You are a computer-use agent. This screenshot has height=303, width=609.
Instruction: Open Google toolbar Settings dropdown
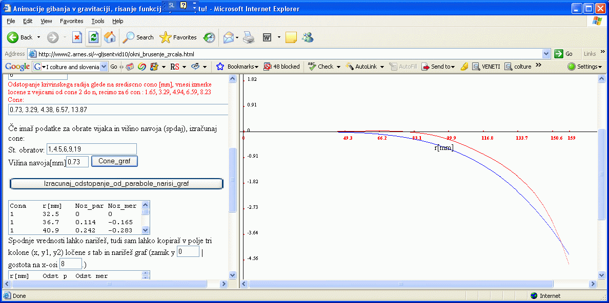tap(585, 67)
